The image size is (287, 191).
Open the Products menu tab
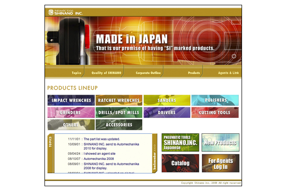click(x=194, y=73)
